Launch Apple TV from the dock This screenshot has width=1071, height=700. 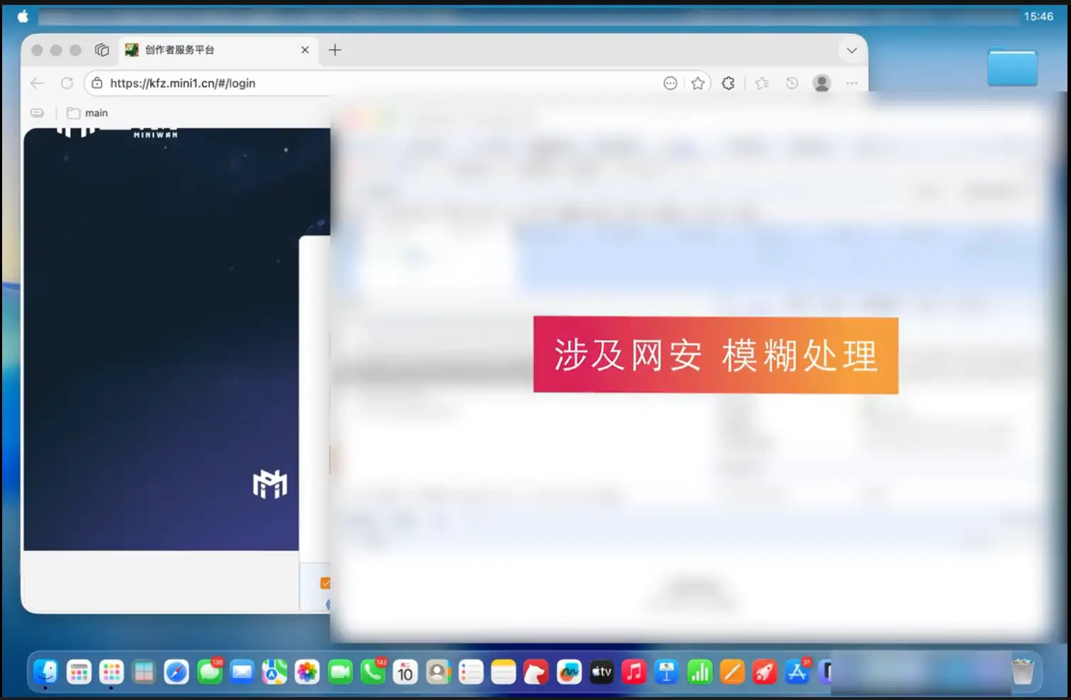click(x=601, y=672)
